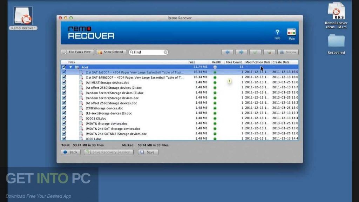Click the blue forward navigation arrow
Image resolution: width=359 pixels, height=202 pixels.
241,52
